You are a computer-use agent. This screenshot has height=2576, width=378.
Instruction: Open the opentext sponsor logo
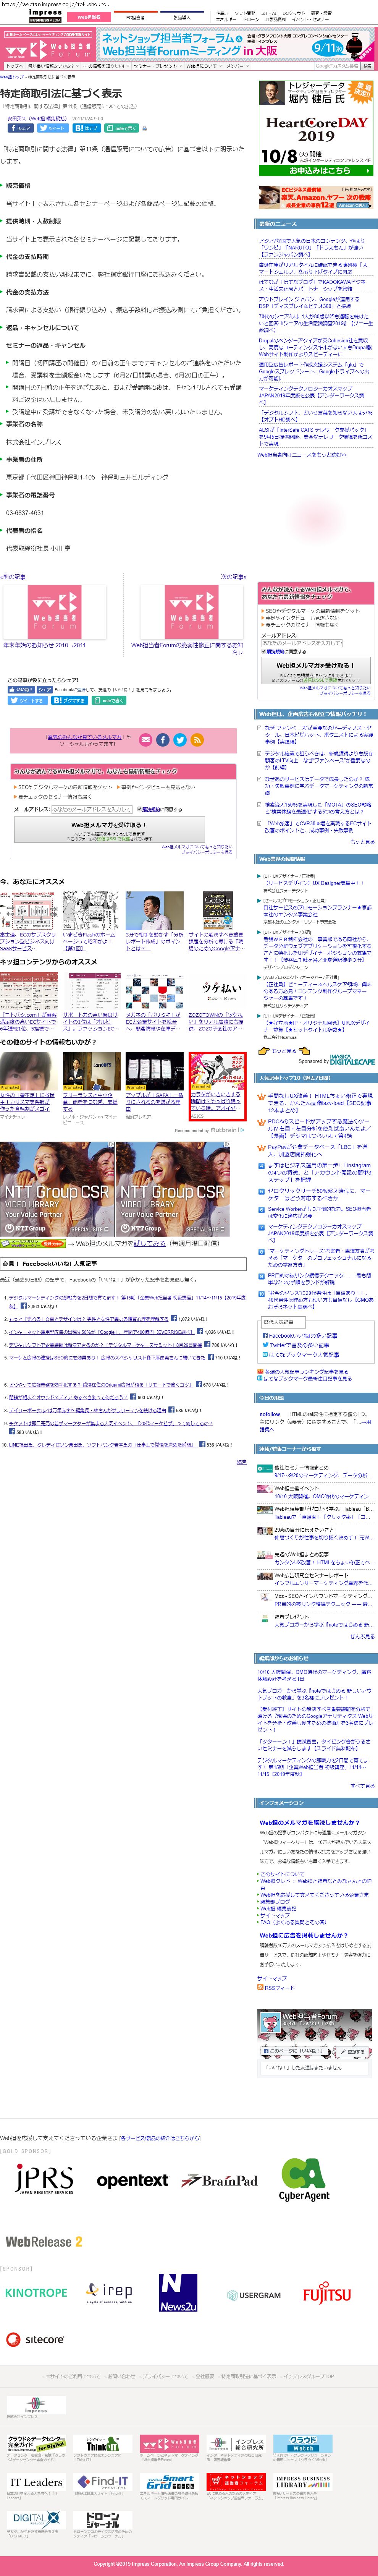coord(132,2180)
